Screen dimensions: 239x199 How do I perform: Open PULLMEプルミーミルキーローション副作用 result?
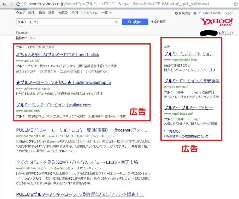tap(80, 194)
